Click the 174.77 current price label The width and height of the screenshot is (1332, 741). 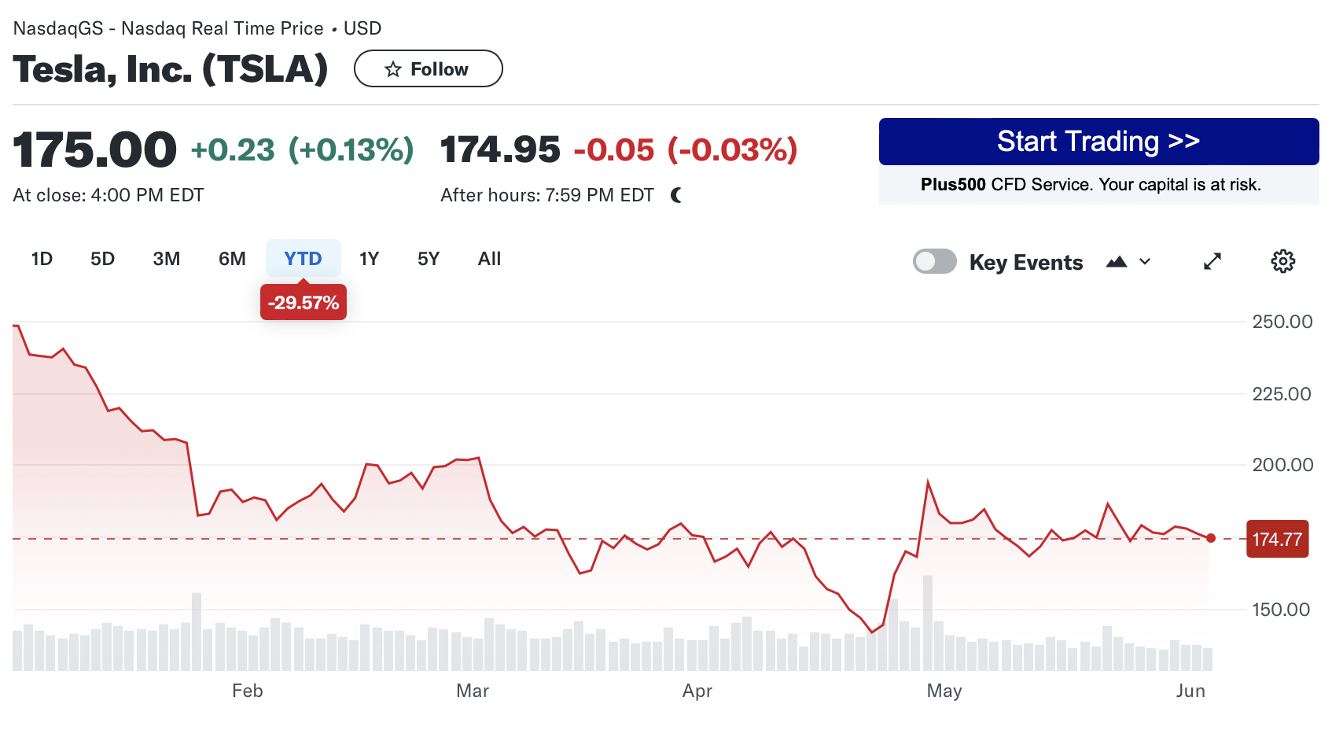1277,540
